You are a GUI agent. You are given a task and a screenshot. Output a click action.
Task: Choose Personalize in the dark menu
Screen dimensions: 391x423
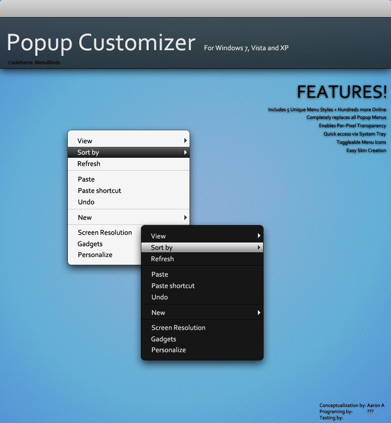click(202, 350)
